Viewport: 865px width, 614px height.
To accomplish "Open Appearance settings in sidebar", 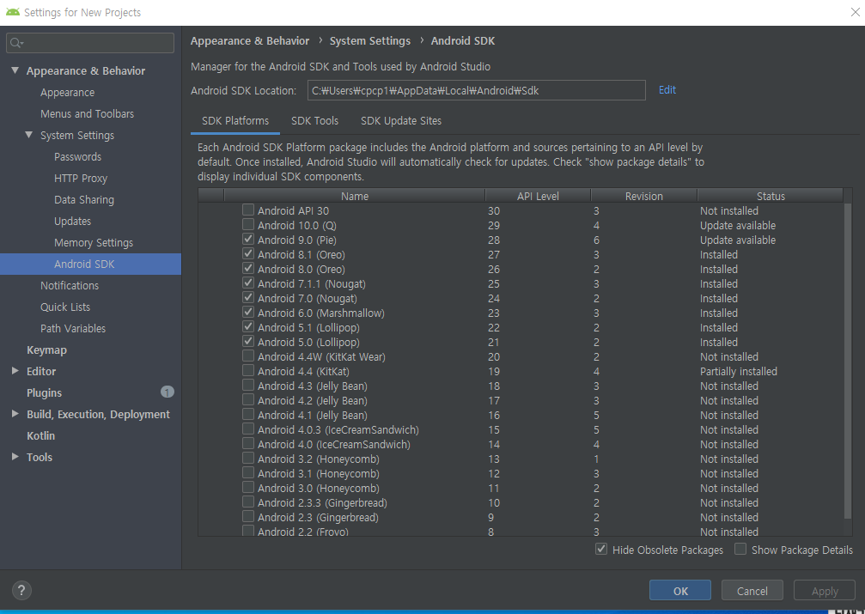I will click(x=67, y=92).
